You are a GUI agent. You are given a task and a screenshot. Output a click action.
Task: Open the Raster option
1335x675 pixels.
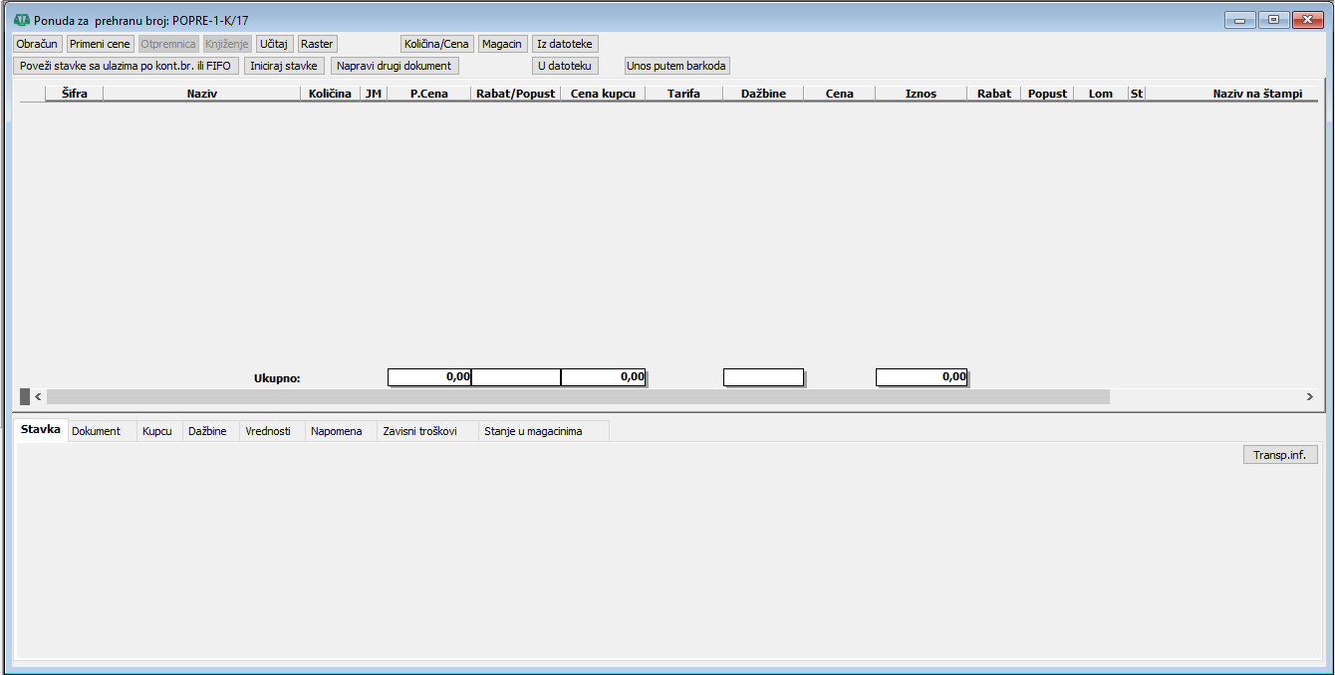(x=317, y=44)
